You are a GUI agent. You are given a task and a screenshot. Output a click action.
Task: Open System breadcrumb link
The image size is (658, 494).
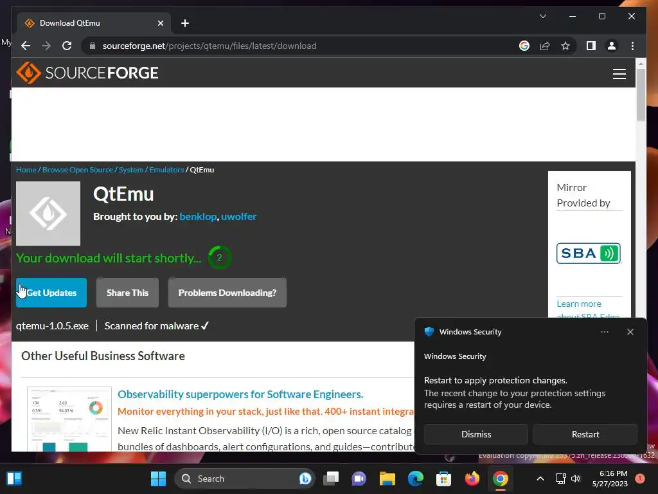coord(131,170)
